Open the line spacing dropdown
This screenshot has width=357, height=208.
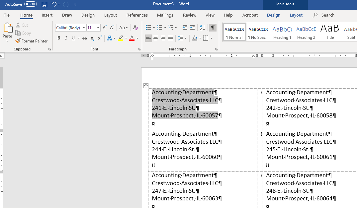point(182,38)
